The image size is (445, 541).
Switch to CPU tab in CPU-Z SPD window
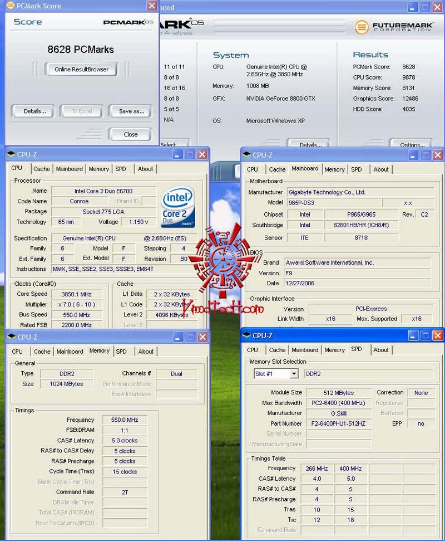click(x=253, y=350)
